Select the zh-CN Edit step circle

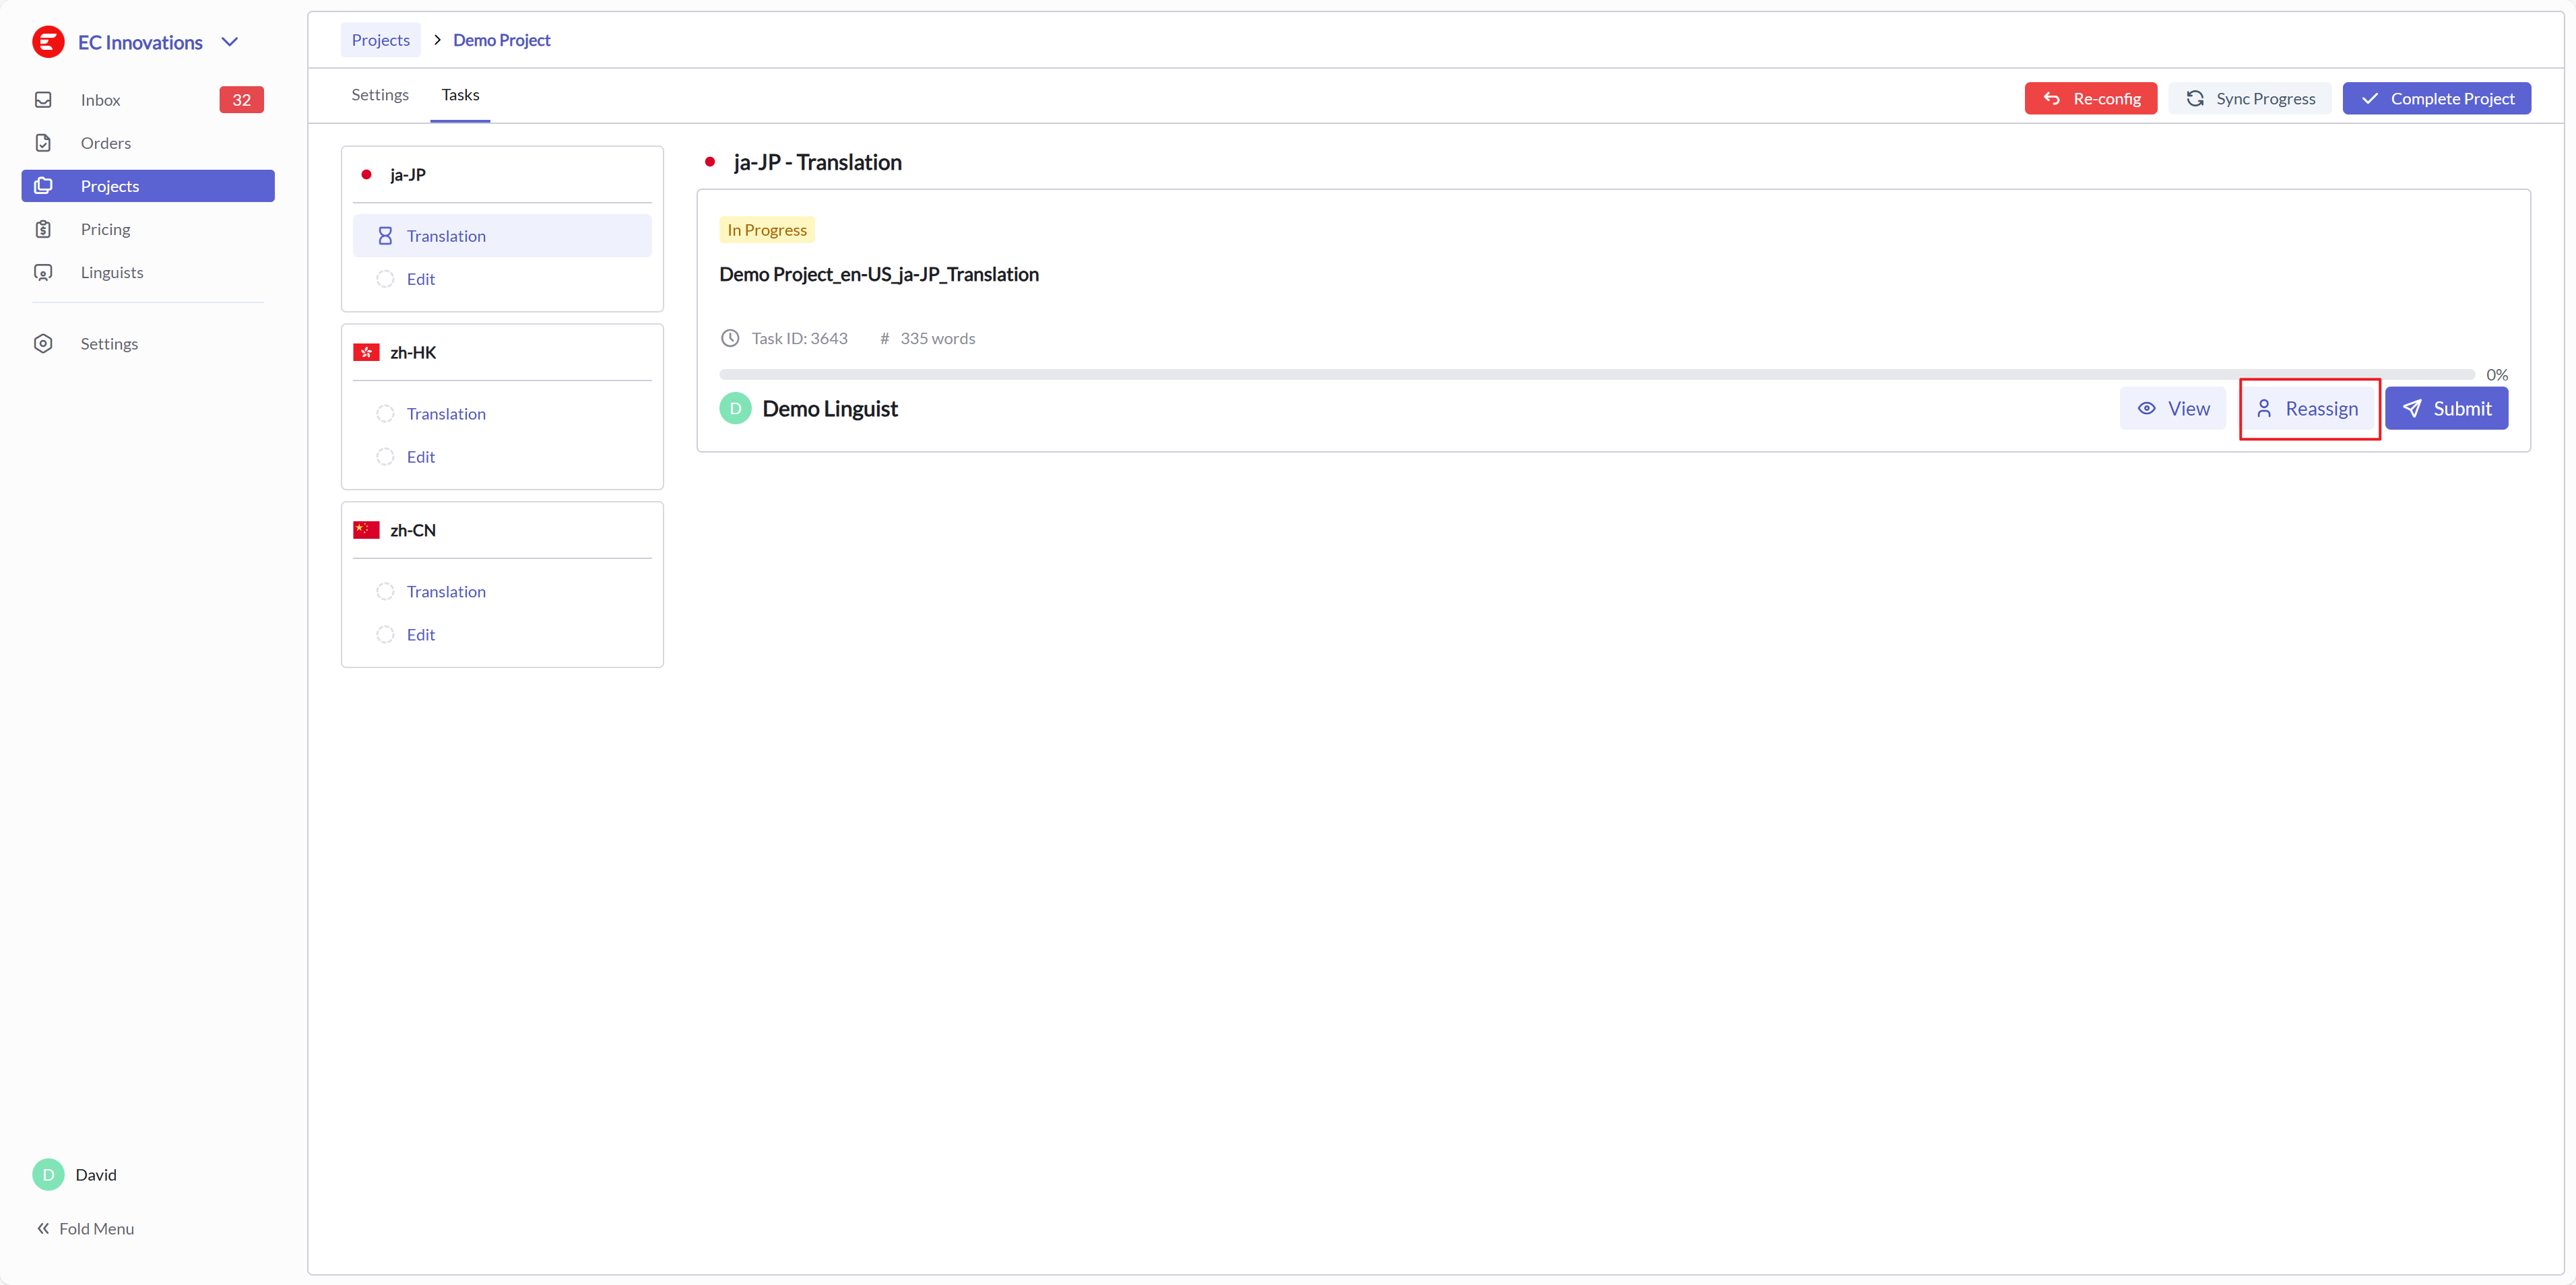(x=385, y=635)
